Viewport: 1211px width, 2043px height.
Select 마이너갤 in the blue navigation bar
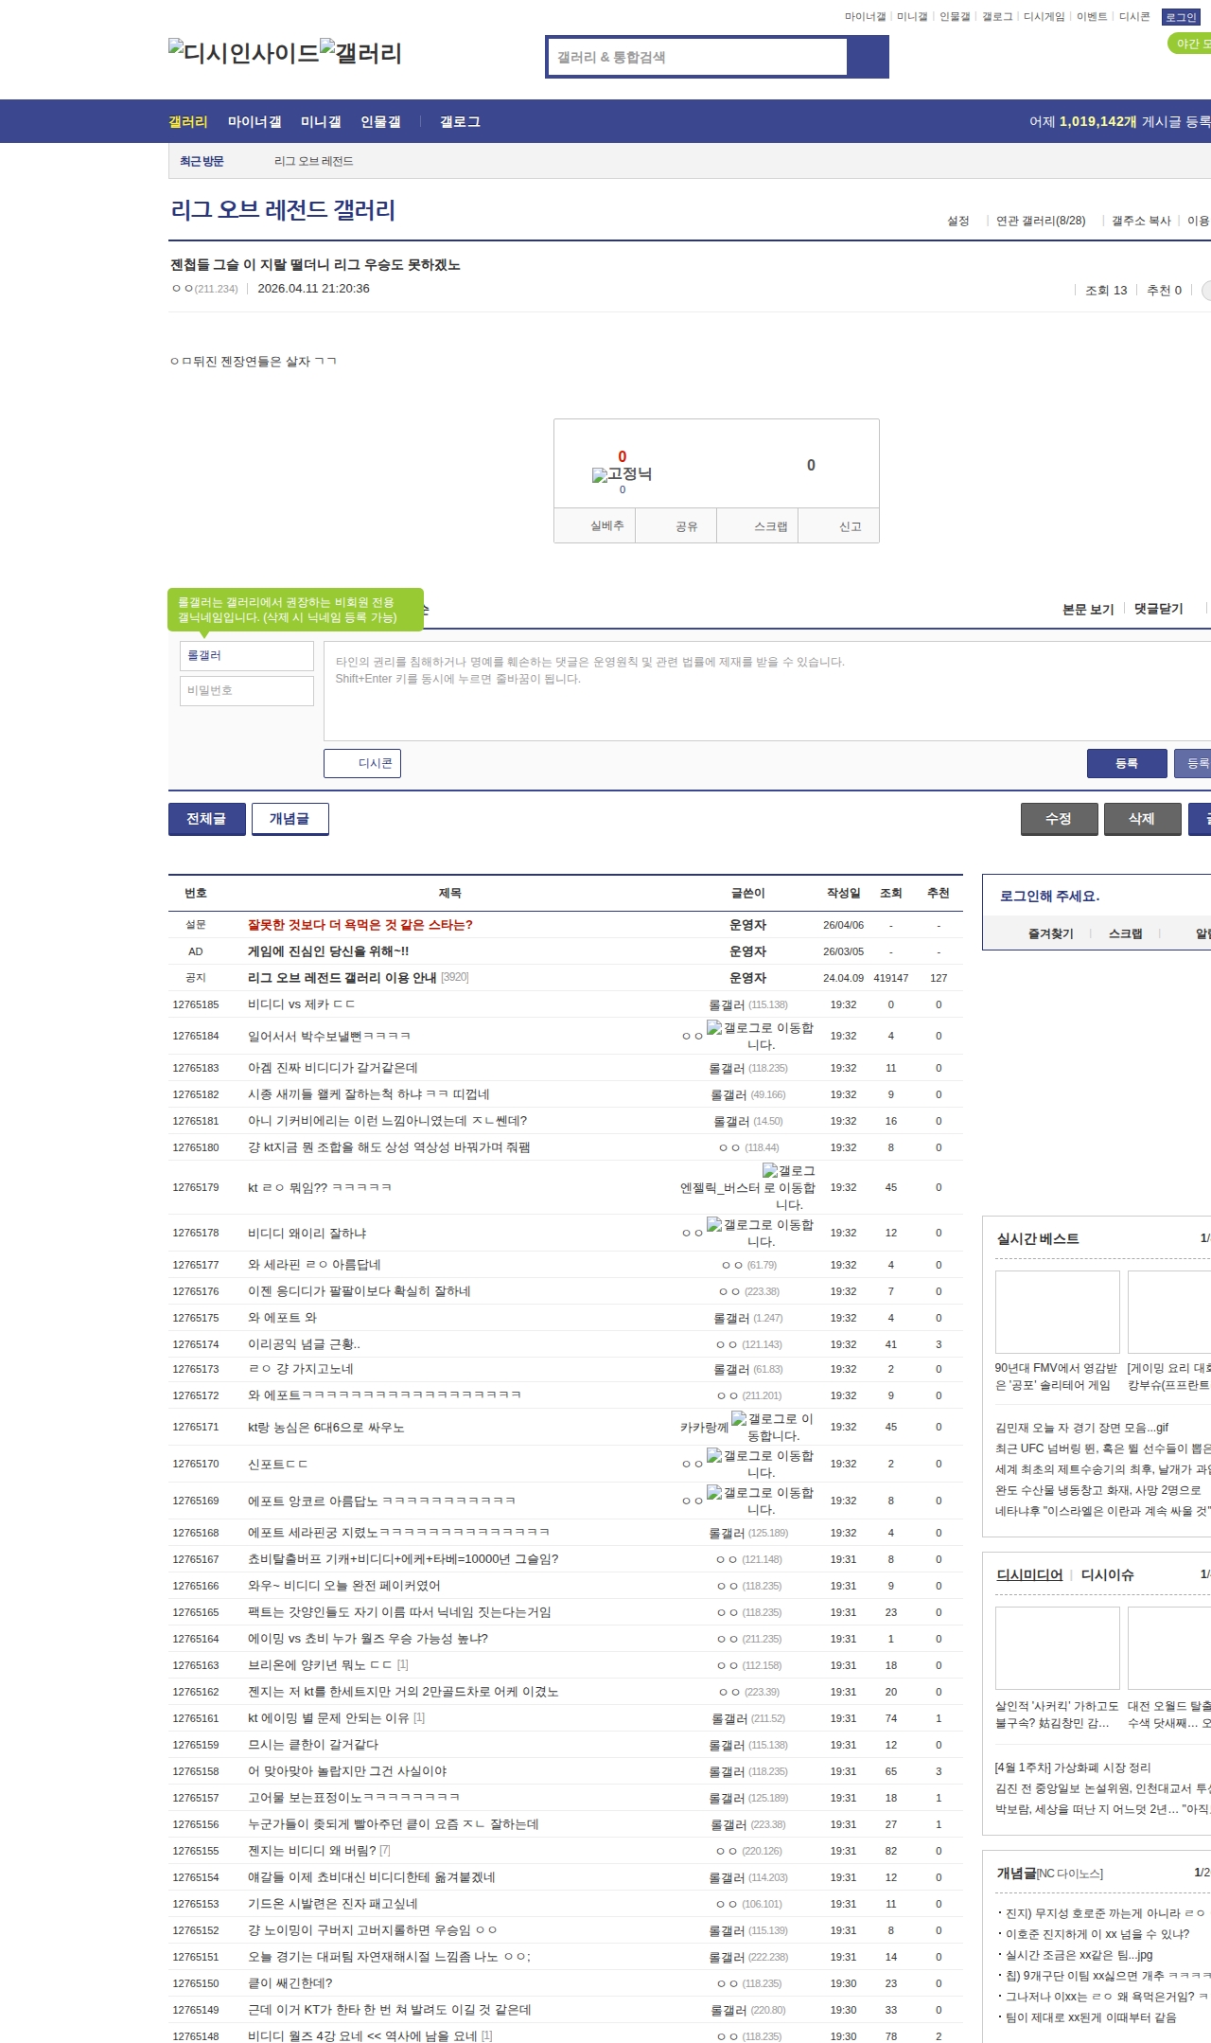tap(254, 122)
